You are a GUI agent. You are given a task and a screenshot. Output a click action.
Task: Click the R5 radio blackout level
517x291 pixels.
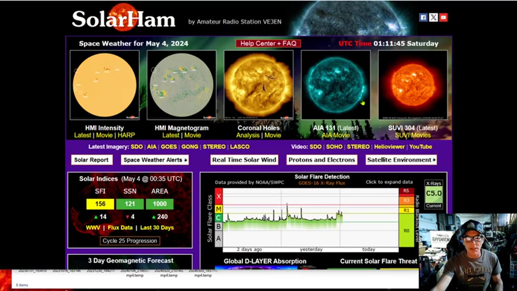406,191
